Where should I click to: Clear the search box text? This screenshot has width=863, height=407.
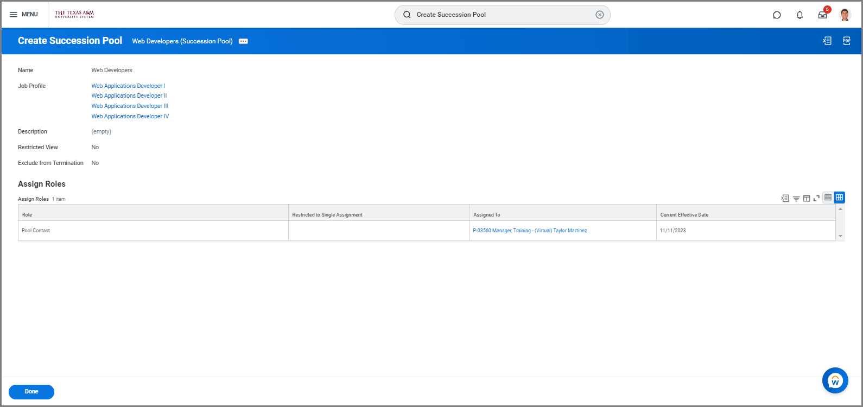(599, 15)
